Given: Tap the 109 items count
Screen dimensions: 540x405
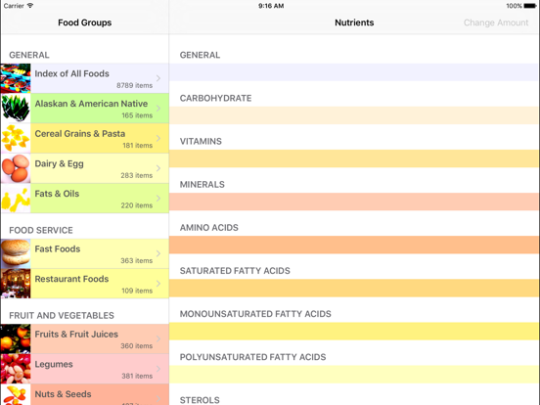Looking at the screenshot, I should pyautogui.click(x=137, y=291).
